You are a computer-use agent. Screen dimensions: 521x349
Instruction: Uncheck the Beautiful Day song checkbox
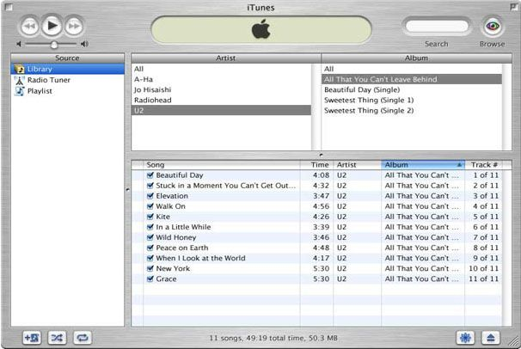[x=150, y=175]
